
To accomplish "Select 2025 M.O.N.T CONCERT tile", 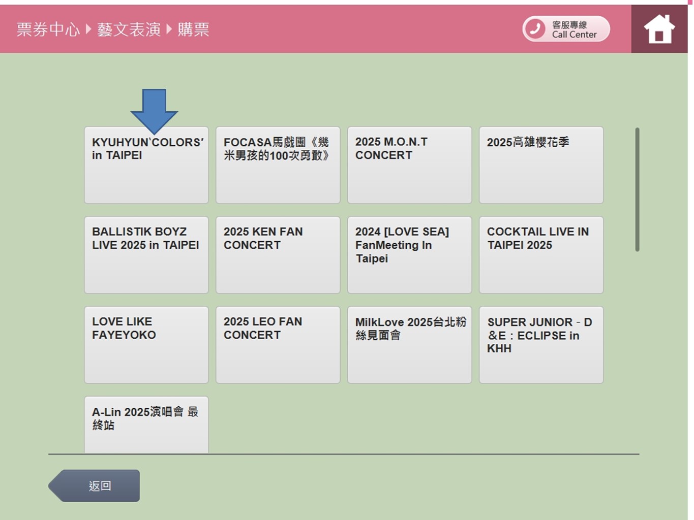I will click(410, 165).
